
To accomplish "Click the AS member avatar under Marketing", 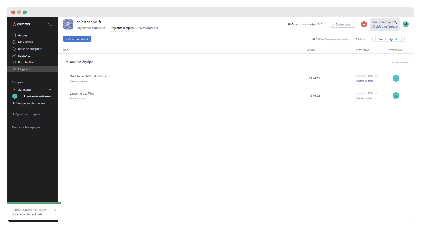I will (15, 96).
